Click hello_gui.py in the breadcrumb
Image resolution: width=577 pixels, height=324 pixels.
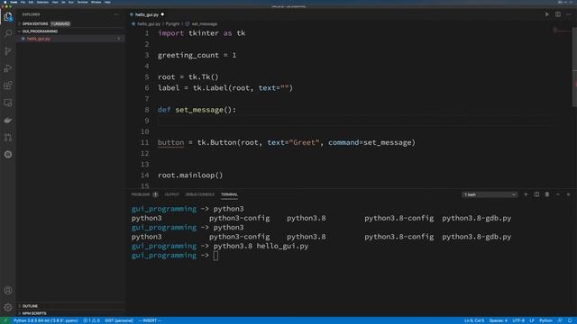(149, 24)
